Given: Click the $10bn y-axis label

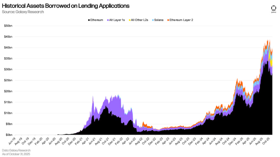Looking at the screenshot, I should coord(8,113).
